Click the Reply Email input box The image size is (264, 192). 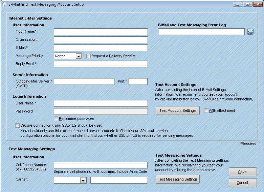click(101, 64)
